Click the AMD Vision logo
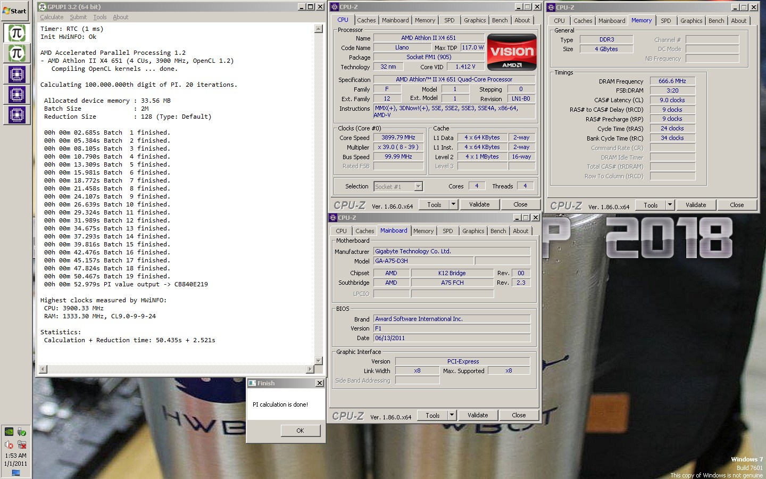 click(512, 52)
